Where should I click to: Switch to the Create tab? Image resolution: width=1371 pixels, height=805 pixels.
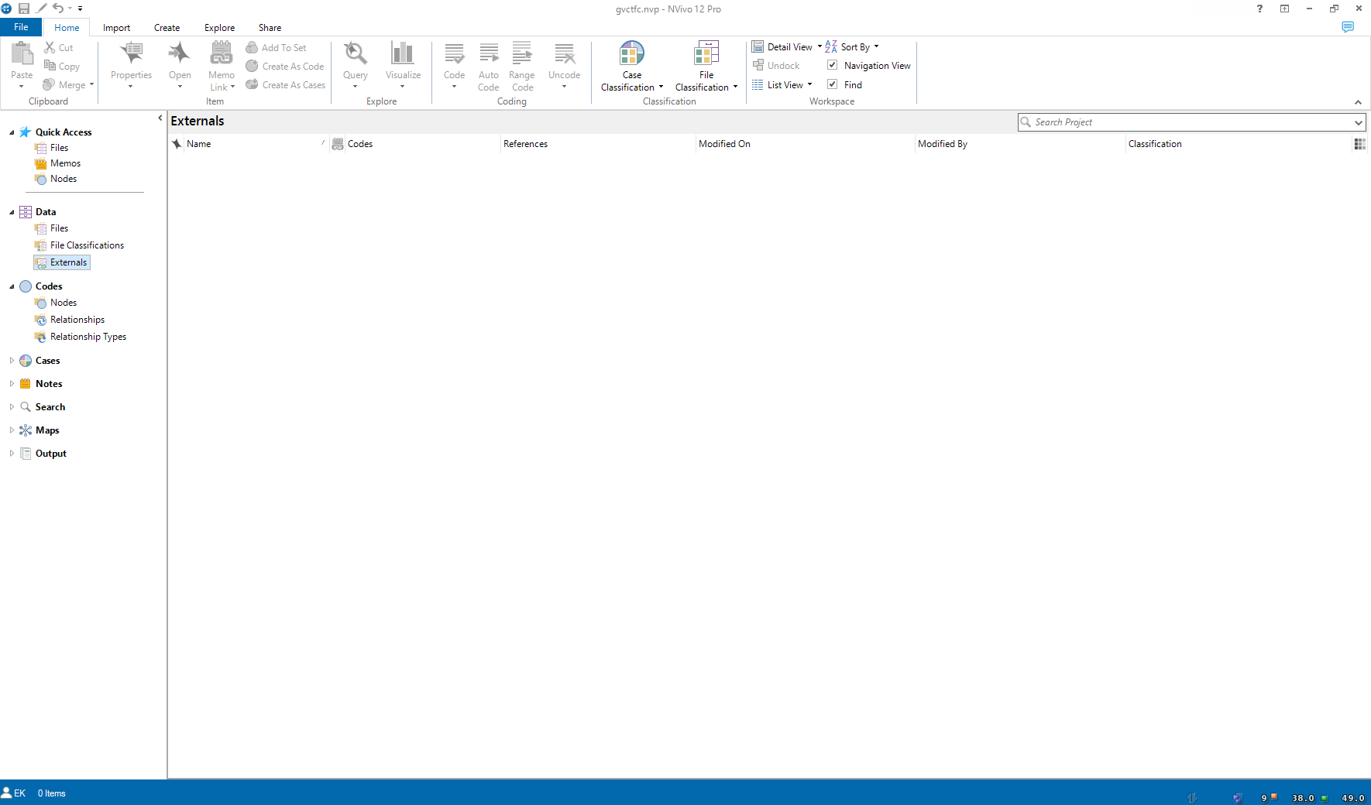pos(167,28)
